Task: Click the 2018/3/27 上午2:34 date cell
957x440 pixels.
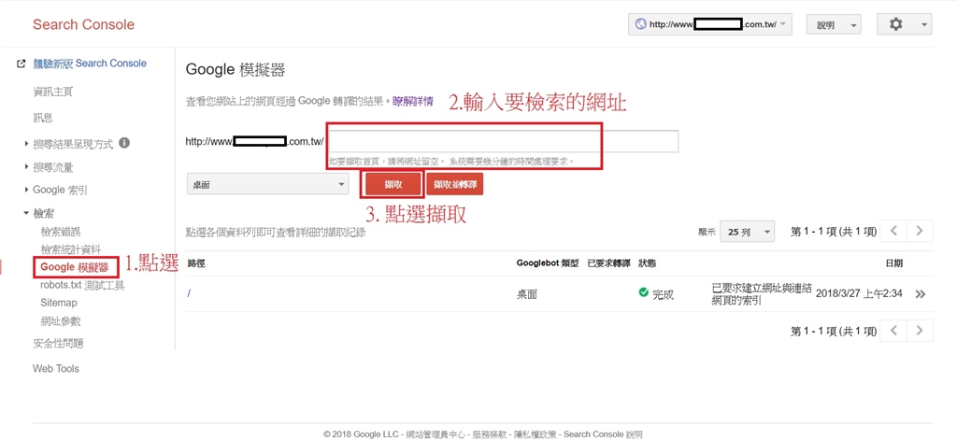Action: point(859,294)
